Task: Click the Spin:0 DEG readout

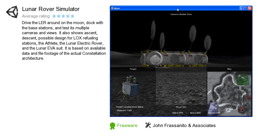Action: pos(195,113)
